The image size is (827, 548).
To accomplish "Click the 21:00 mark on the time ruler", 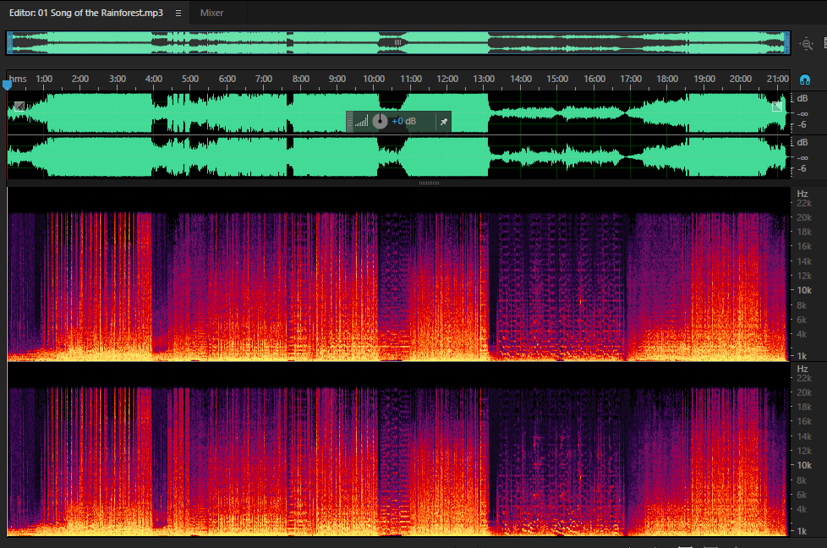I will [777, 79].
